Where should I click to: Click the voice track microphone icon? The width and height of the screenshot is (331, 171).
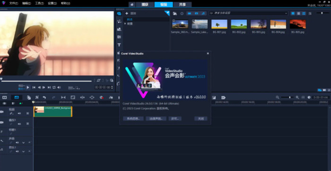pos(1,141)
